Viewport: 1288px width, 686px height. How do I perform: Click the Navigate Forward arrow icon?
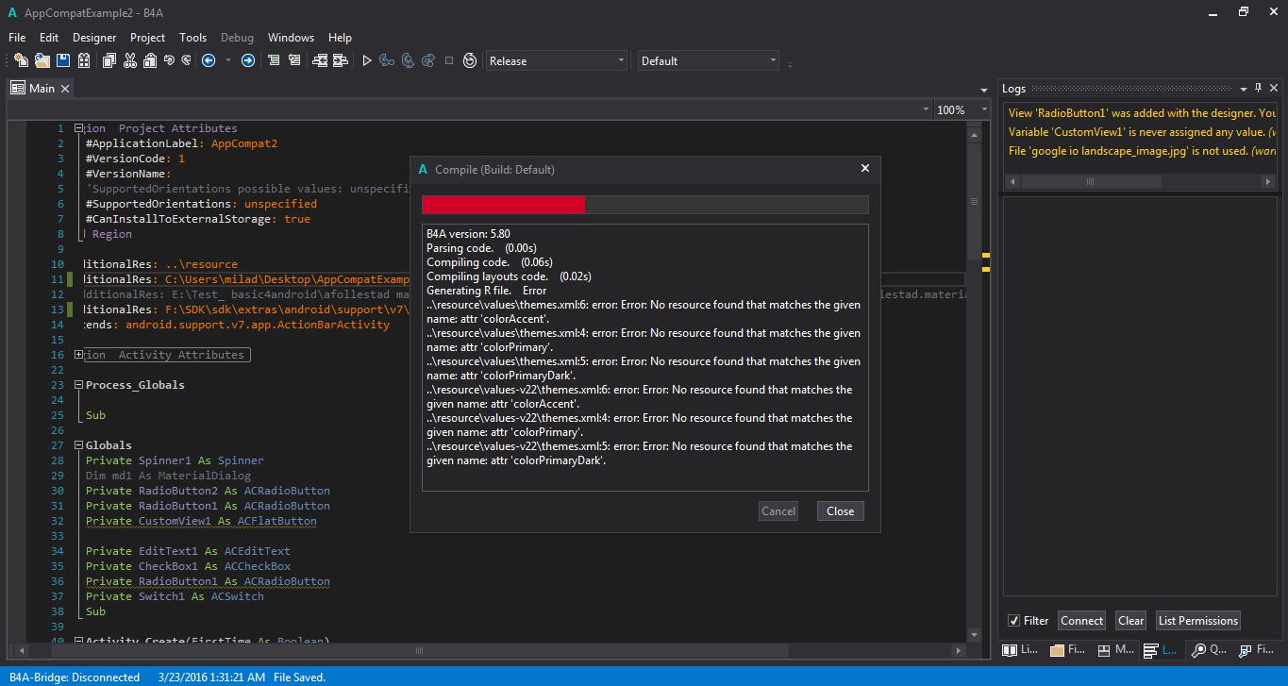247,60
